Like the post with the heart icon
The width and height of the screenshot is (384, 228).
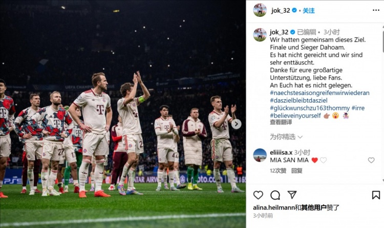pos(258,195)
